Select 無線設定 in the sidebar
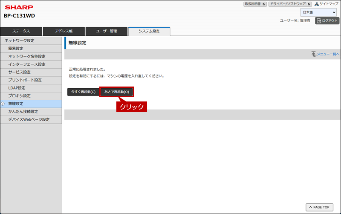 point(31,104)
